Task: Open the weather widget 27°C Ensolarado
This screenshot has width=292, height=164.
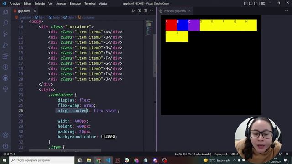Action: point(217,160)
